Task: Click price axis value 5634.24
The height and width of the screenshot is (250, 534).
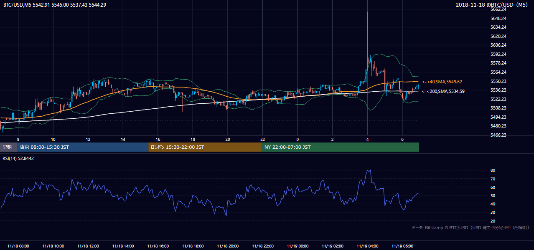Action: click(x=498, y=27)
